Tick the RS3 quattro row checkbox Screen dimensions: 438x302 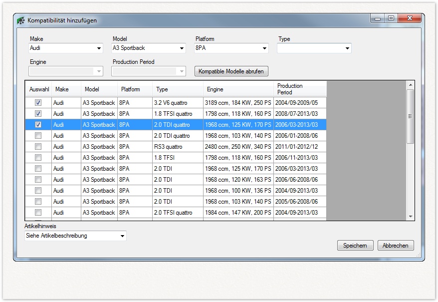[x=38, y=147]
